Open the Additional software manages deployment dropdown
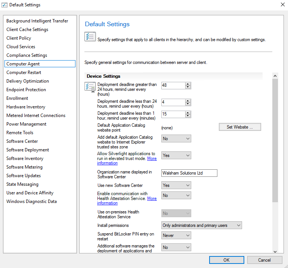This screenshot has width=288, height=268. pyautogui.click(x=176, y=247)
